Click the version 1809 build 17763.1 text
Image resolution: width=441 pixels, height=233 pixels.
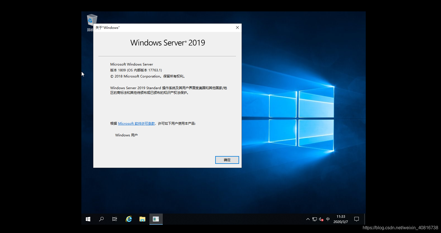(x=136, y=70)
